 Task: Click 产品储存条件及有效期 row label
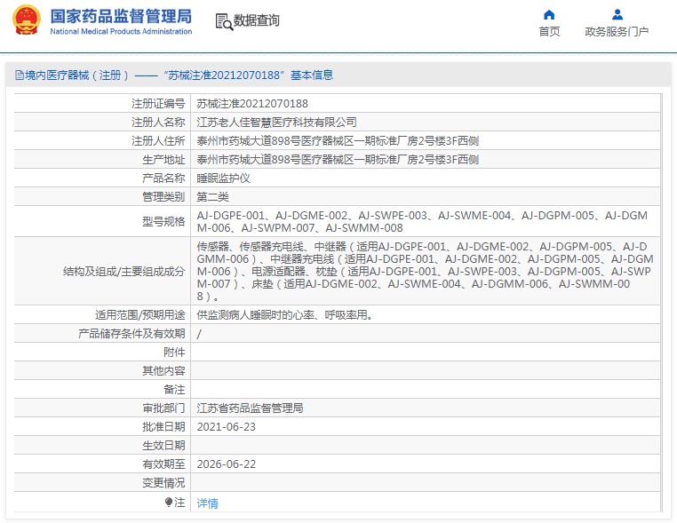131,334
